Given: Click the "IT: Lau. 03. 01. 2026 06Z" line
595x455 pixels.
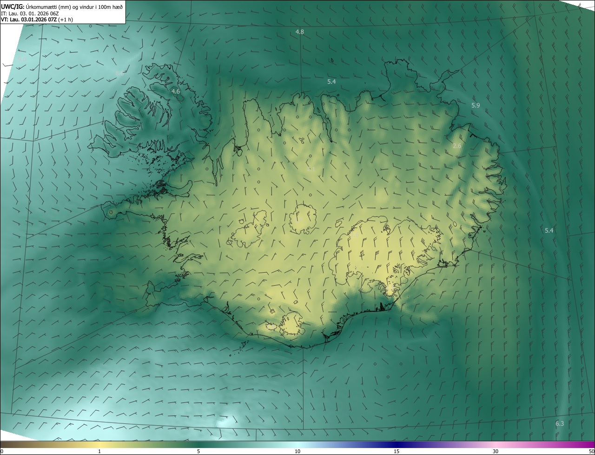Looking at the screenshot, I should coord(30,13).
